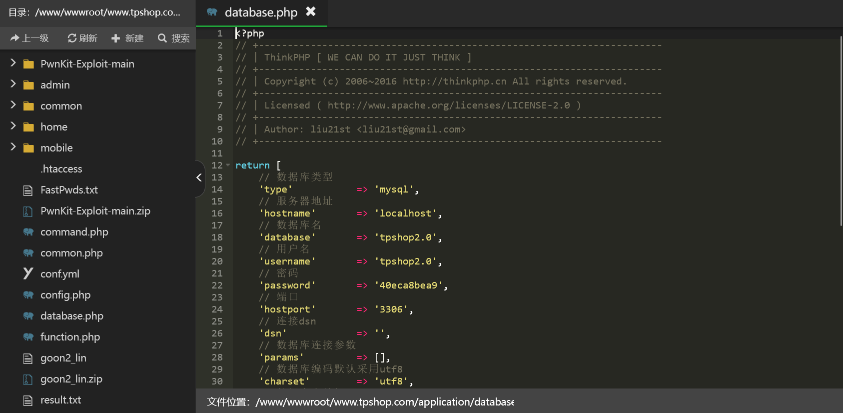Refresh file list with 刷新
843x413 pixels.
(82, 38)
